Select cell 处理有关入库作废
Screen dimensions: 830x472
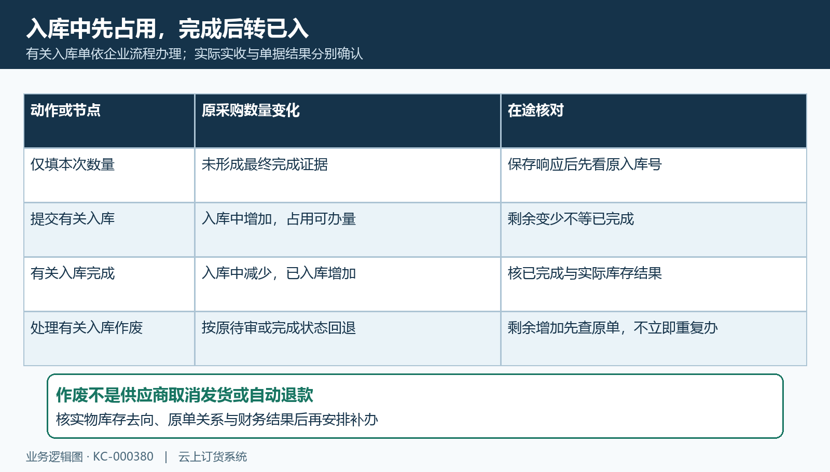[109, 339]
